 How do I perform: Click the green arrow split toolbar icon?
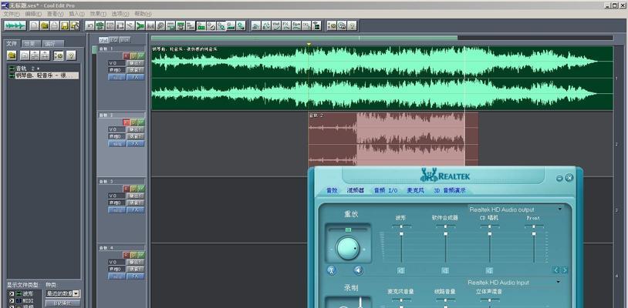pyautogui.click(x=140, y=25)
